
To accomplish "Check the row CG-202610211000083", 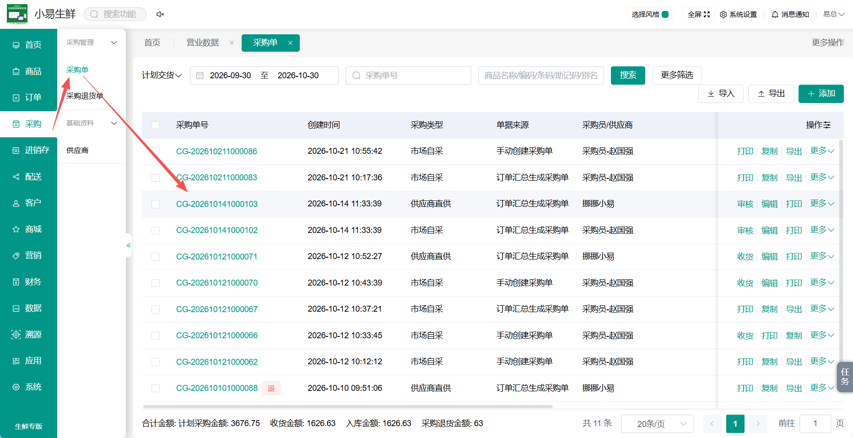I will [x=156, y=178].
